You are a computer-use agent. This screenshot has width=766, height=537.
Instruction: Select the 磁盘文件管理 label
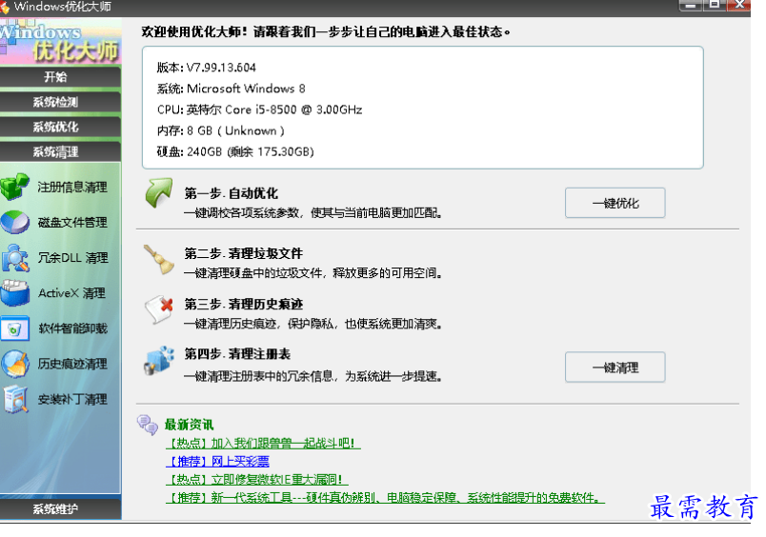72,223
